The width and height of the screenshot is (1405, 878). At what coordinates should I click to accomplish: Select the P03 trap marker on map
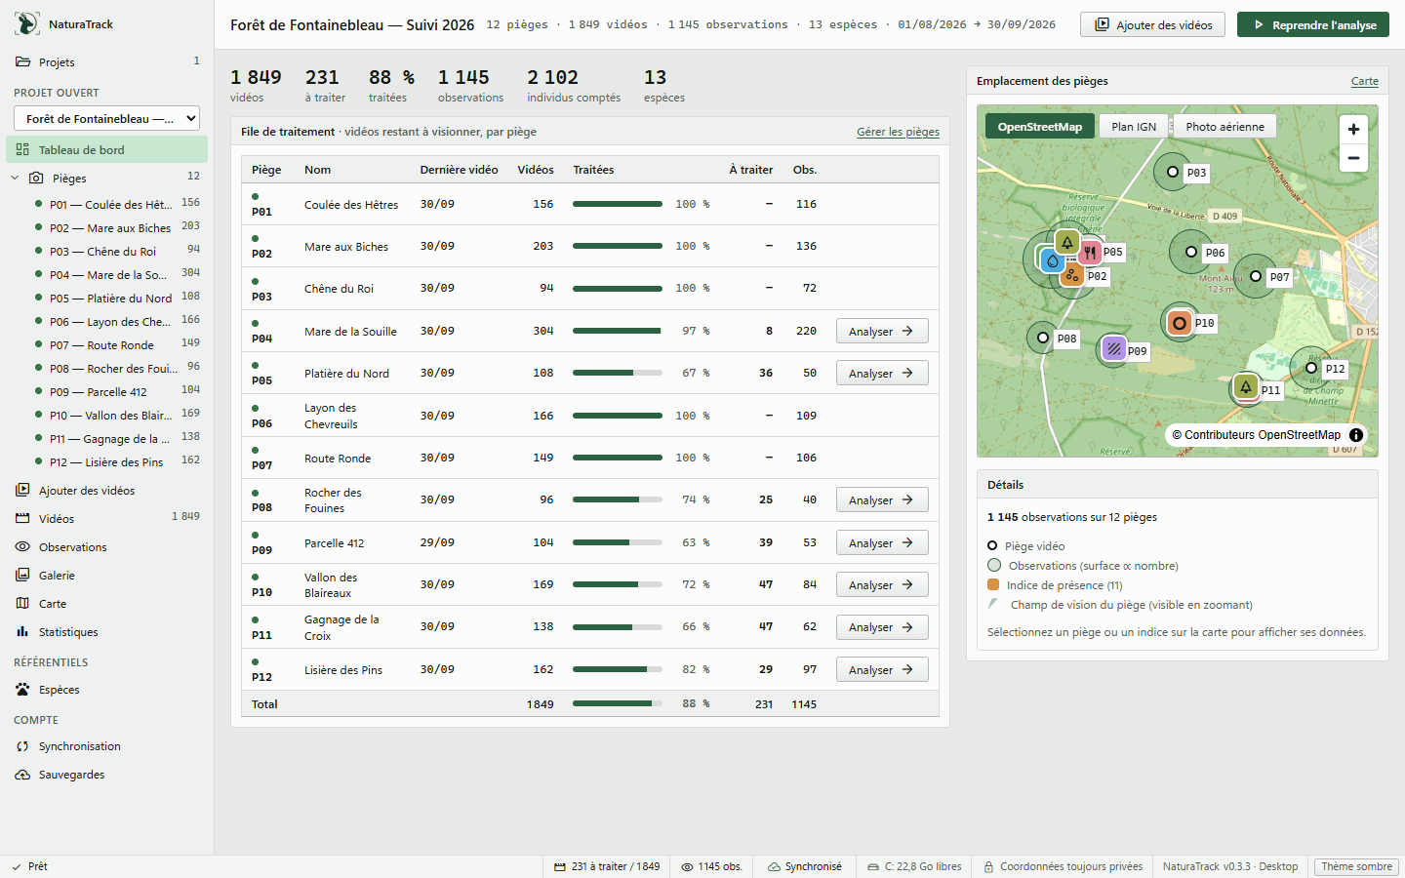pos(1173,172)
